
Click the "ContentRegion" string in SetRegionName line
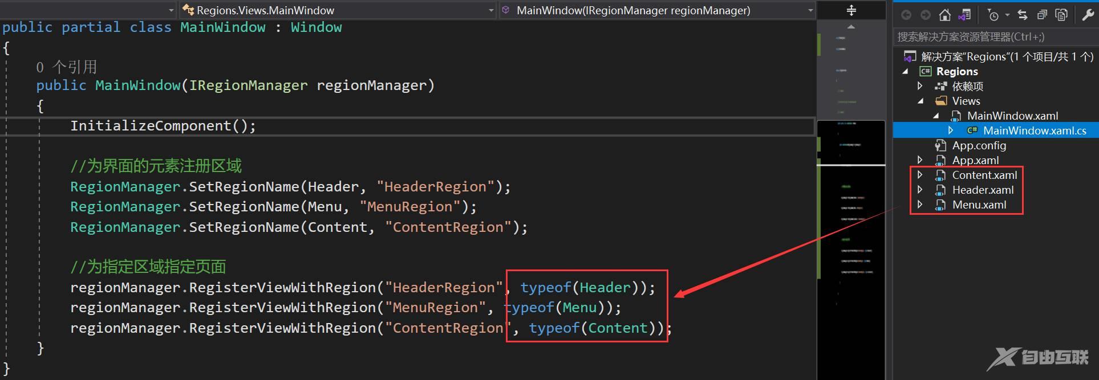pos(452,227)
